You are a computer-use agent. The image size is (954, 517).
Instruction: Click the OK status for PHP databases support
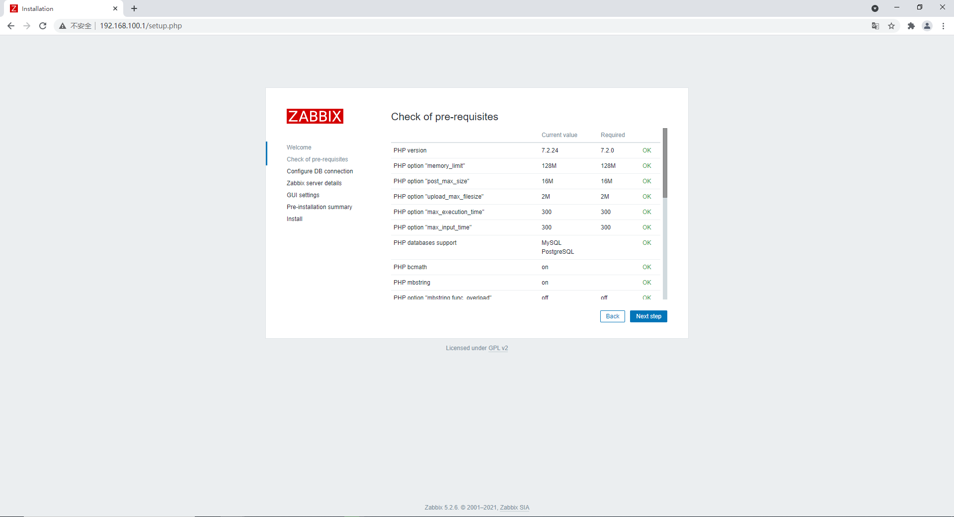point(646,243)
